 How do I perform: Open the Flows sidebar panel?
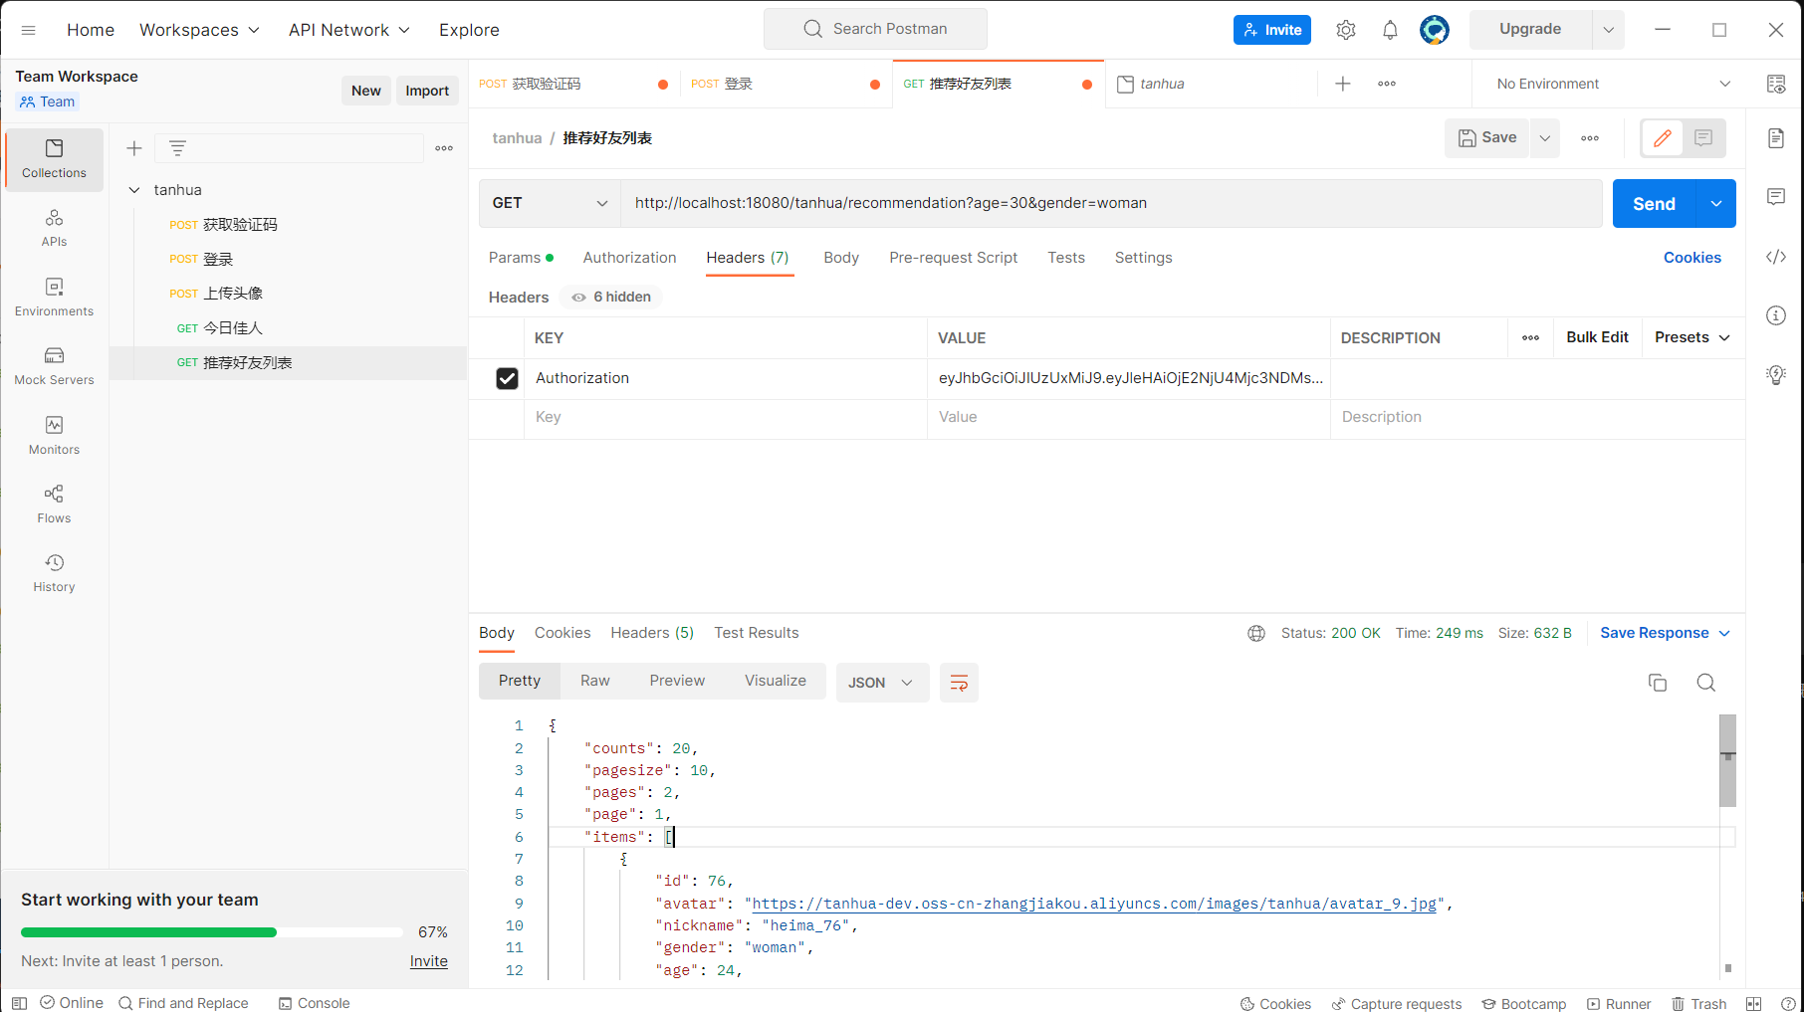54,505
